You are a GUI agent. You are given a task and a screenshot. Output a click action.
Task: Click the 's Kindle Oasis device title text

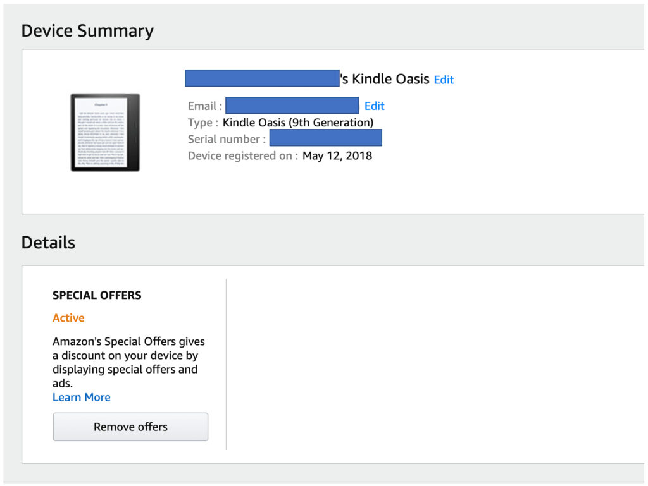click(x=385, y=79)
